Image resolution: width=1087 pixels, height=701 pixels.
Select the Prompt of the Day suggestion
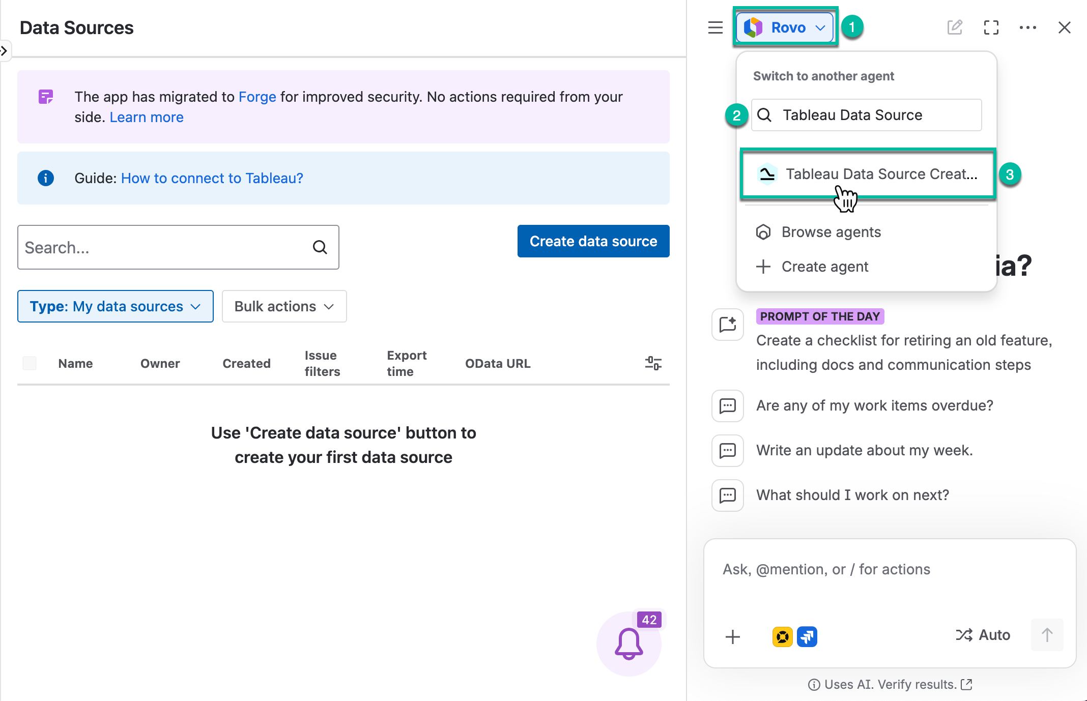pos(904,353)
